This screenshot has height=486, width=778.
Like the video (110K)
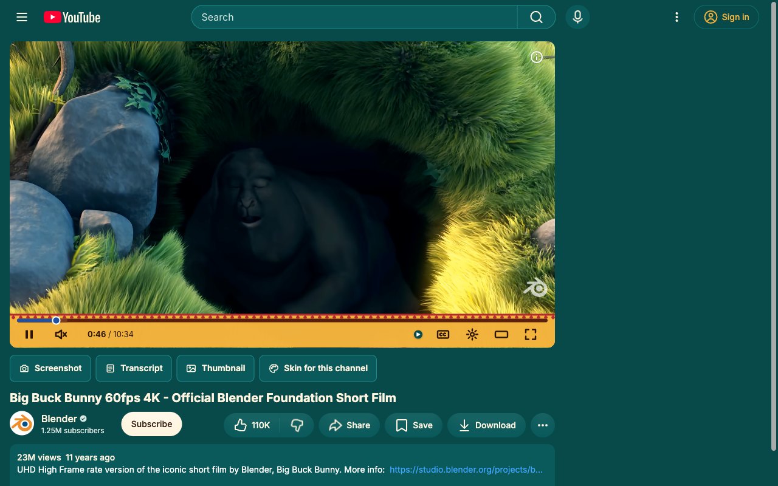click(252, 425)
